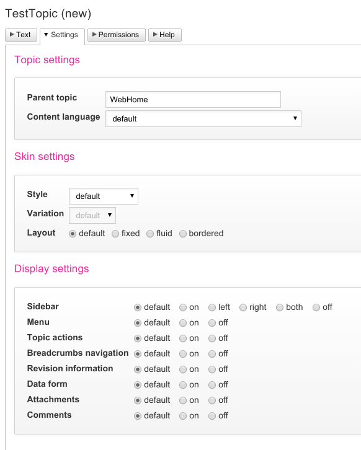Open the Variation dropdown
This screenshot has width=361, height=450.
(92, 215)
